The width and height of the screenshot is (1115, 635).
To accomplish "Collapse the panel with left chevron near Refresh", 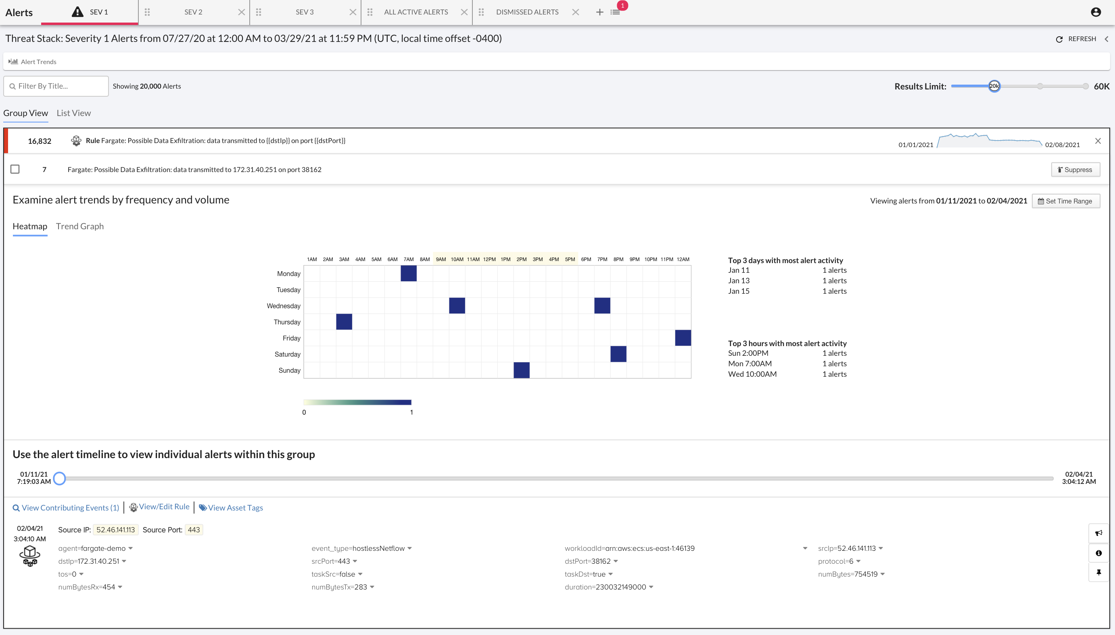I will [x=1106, y=39].
